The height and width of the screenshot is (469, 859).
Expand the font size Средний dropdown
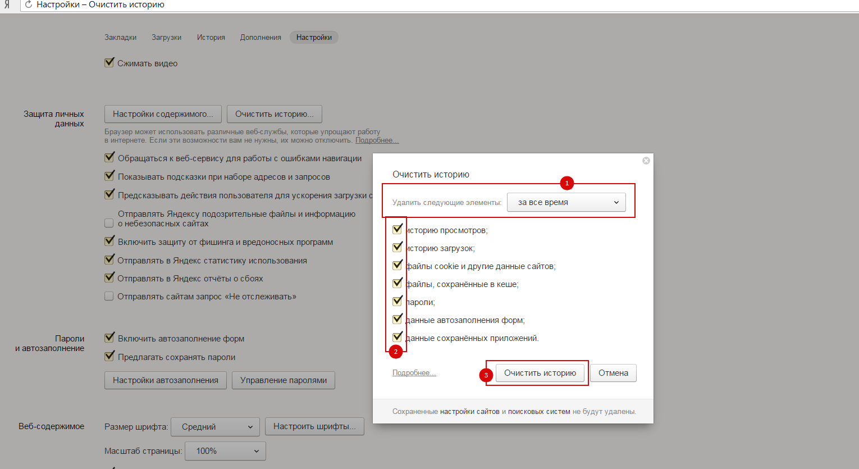(x=215, y=427)
